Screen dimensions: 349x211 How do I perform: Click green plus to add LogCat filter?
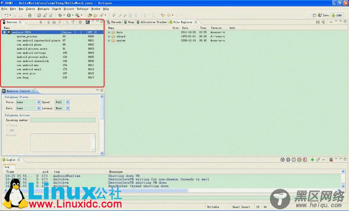[x=312, y=160]
